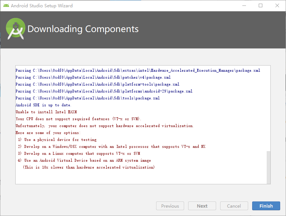The width and height of the screenshot is (286, 216).
Task: Click the scrollbar track above the thumb
Action: pyautogui.click(x=269, y=109)
